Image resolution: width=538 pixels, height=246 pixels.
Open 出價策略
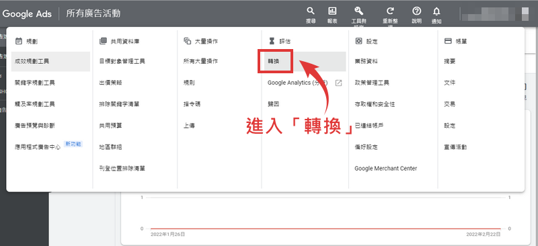(110, 83)
